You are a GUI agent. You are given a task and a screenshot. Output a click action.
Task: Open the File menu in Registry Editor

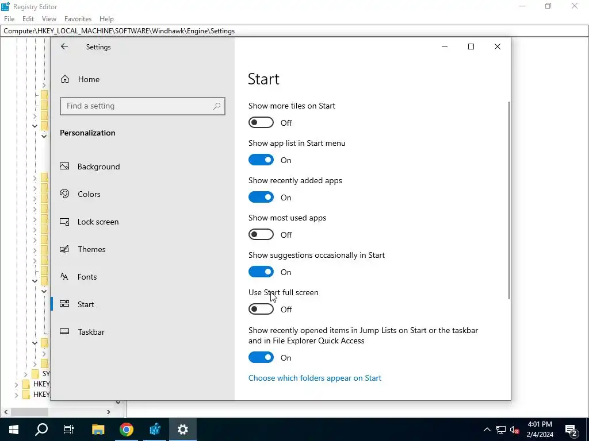(x=9, y=19)
